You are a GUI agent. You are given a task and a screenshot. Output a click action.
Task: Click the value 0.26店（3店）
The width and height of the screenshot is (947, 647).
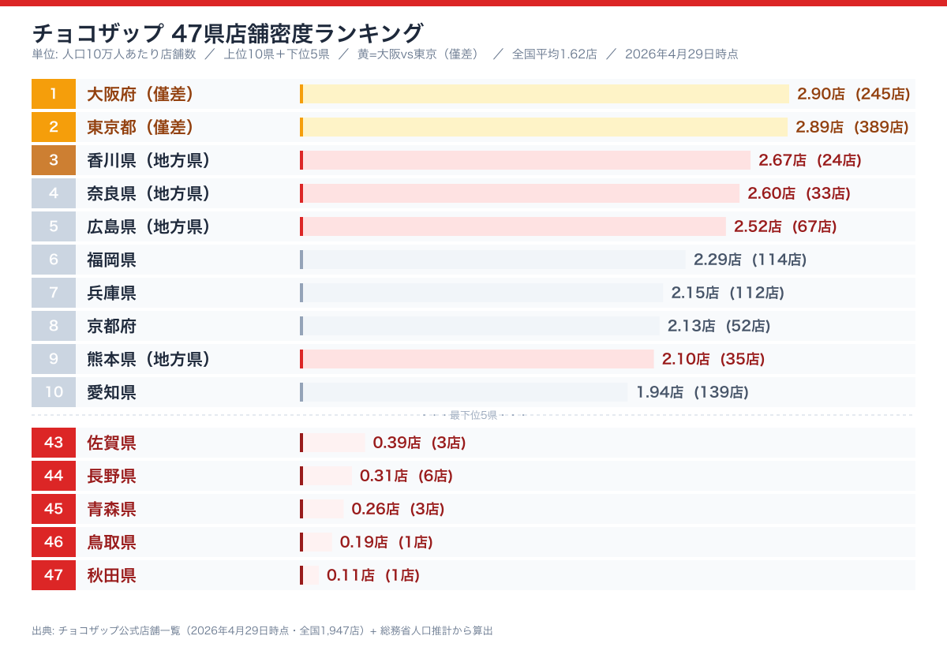click(399, 509)
